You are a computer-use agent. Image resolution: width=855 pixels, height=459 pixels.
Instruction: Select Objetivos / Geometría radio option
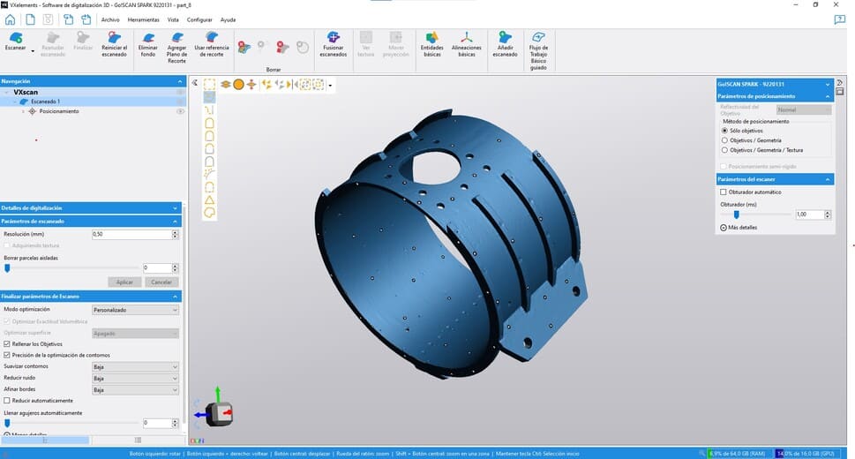coord(724,140)
